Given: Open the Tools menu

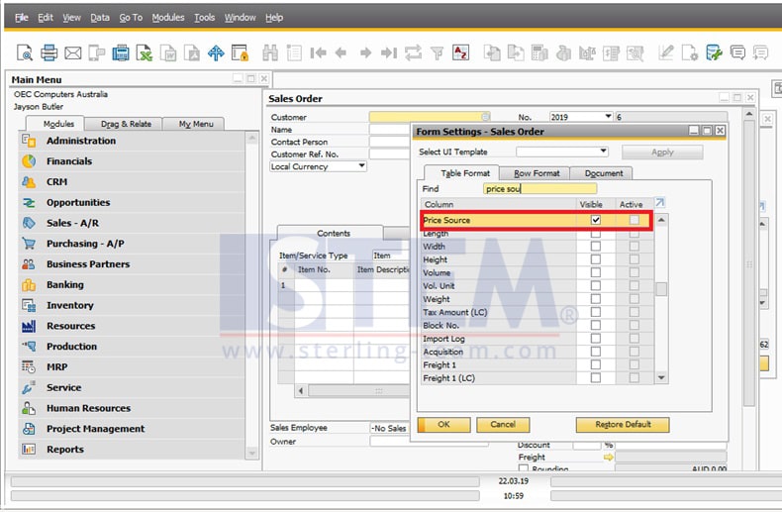Looking at the screenshot, I should point(204,18).
